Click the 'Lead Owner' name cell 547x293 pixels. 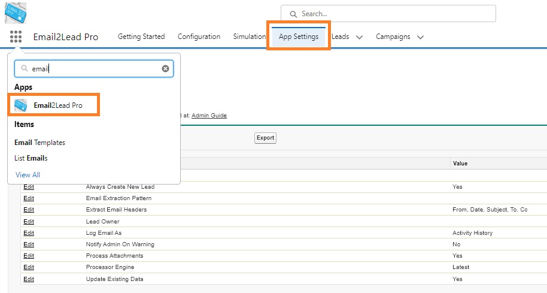[x=102, y=222]
